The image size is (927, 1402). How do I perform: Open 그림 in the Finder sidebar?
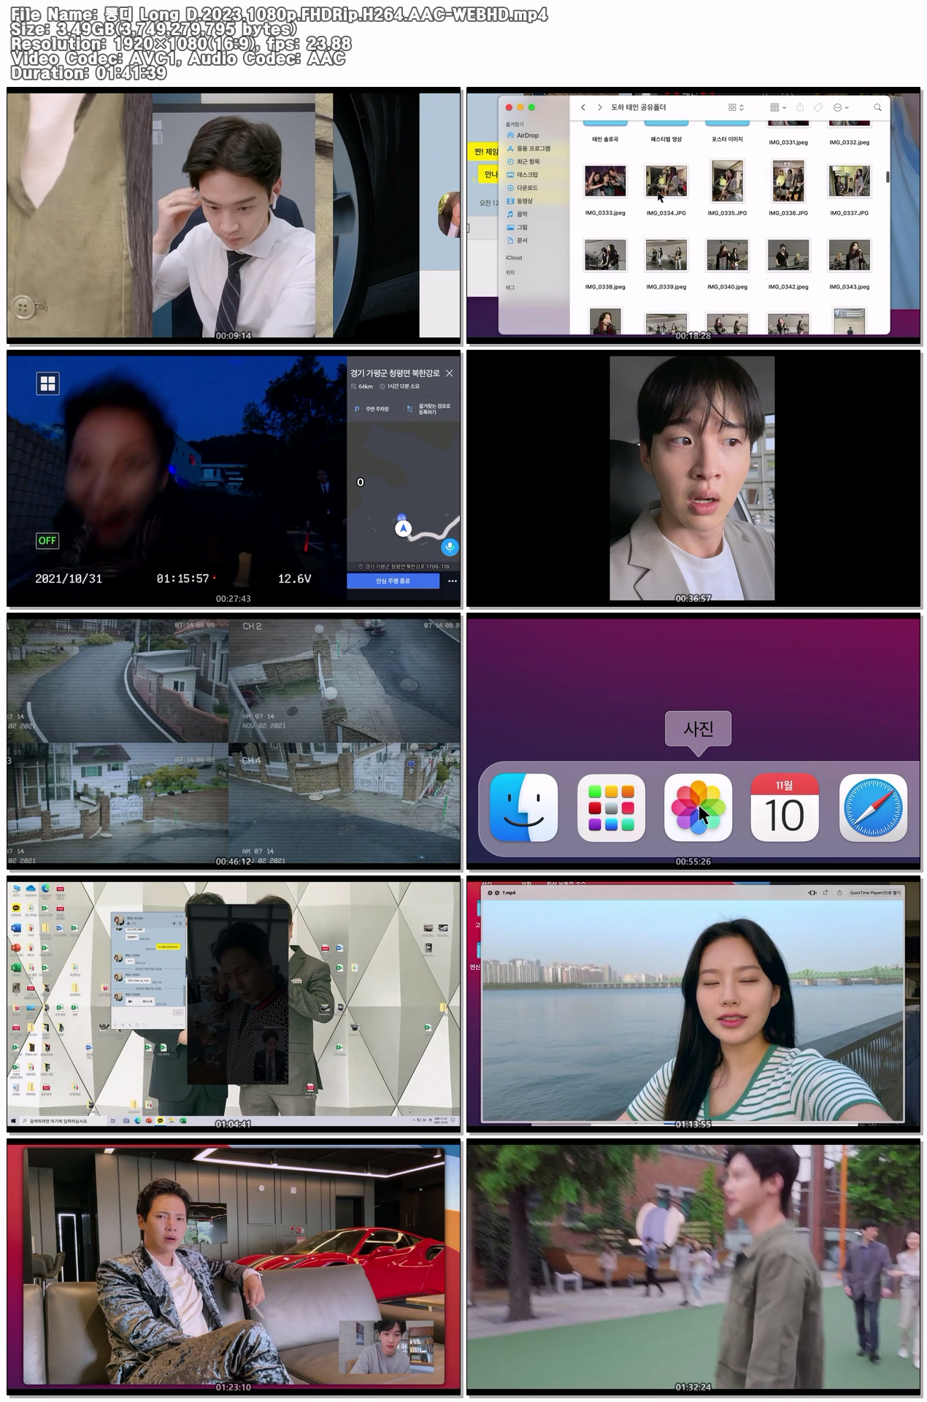pyautogui.click(x=517, y=227)
